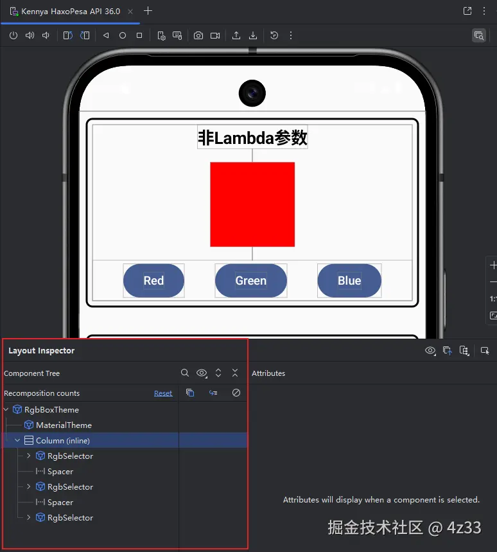Select the Column (inline) tree row

[x=125, y=440]
